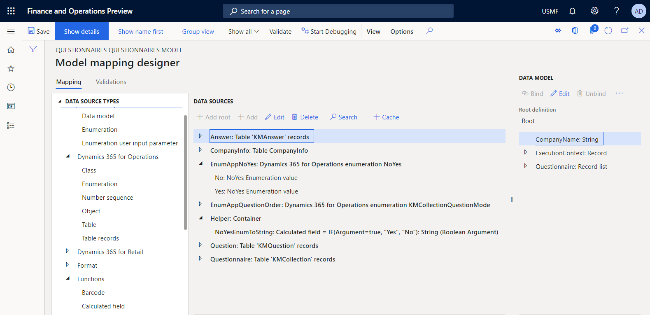Viewport: 650px width, 315px height.
Task: Open the AD user account avatar
Action: click(638, 11)
